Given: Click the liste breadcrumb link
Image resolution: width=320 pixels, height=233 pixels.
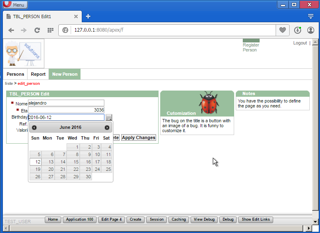Looking at the screenshot, I should [x=9, y=84].
